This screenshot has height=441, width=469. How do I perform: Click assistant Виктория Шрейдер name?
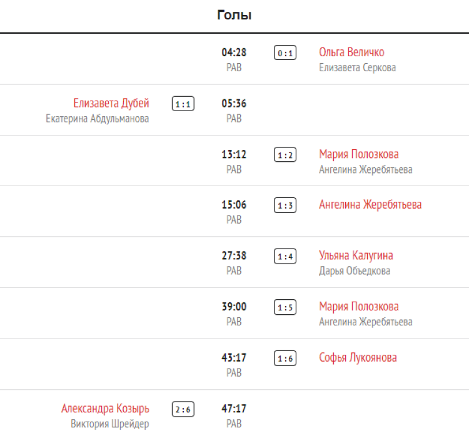110,424
